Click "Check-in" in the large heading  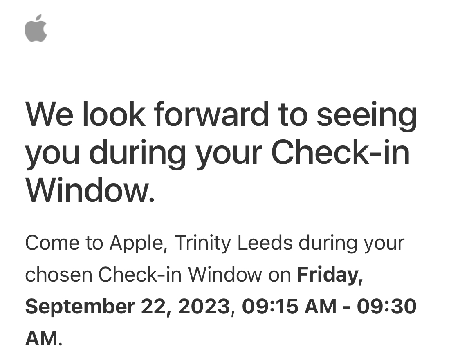pyautogui.click(x=340, y=153)
